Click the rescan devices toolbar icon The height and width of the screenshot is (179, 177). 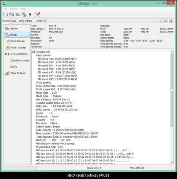click(5, 15)
